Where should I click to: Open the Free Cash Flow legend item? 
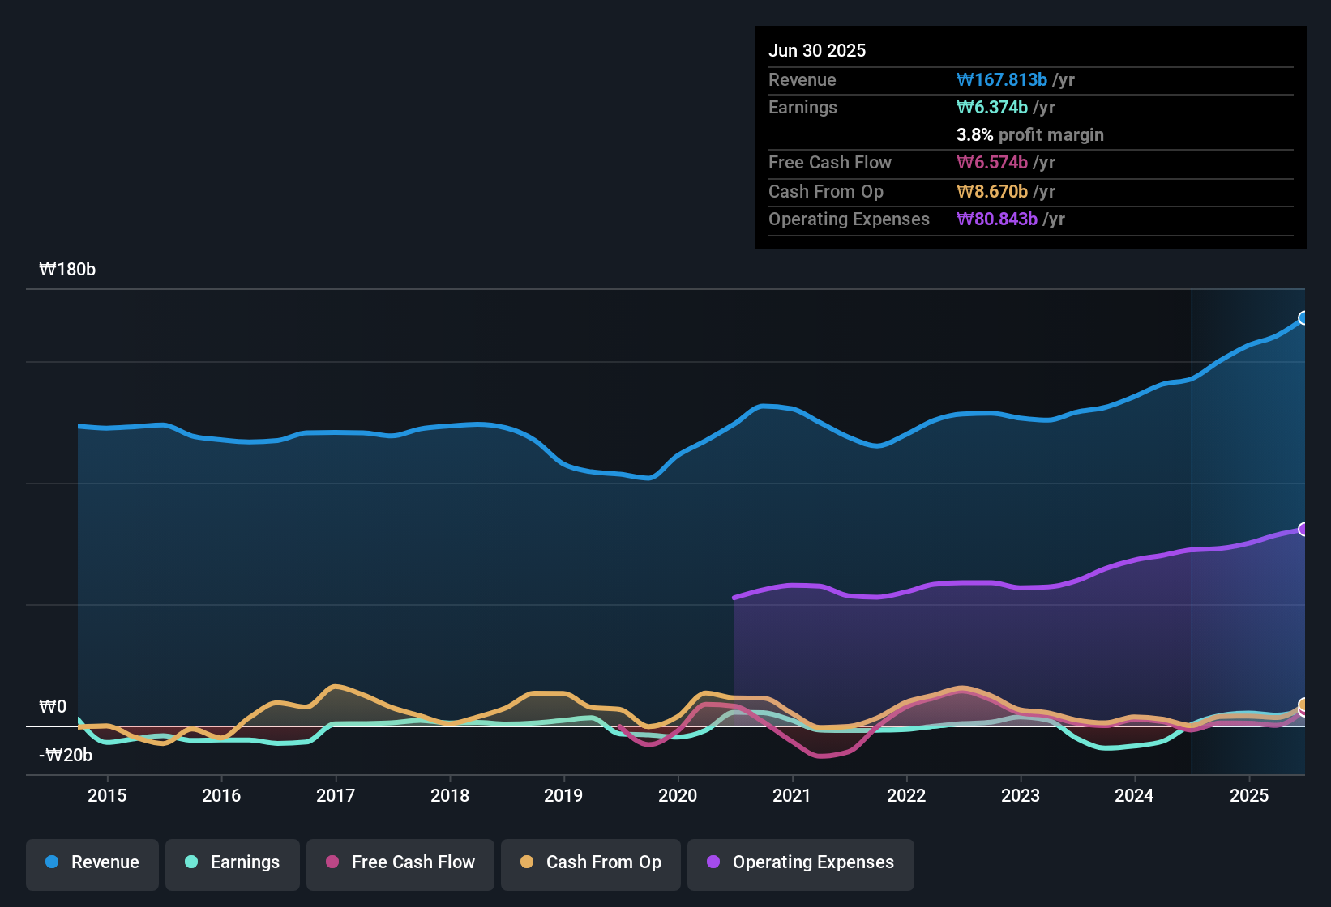400,862
